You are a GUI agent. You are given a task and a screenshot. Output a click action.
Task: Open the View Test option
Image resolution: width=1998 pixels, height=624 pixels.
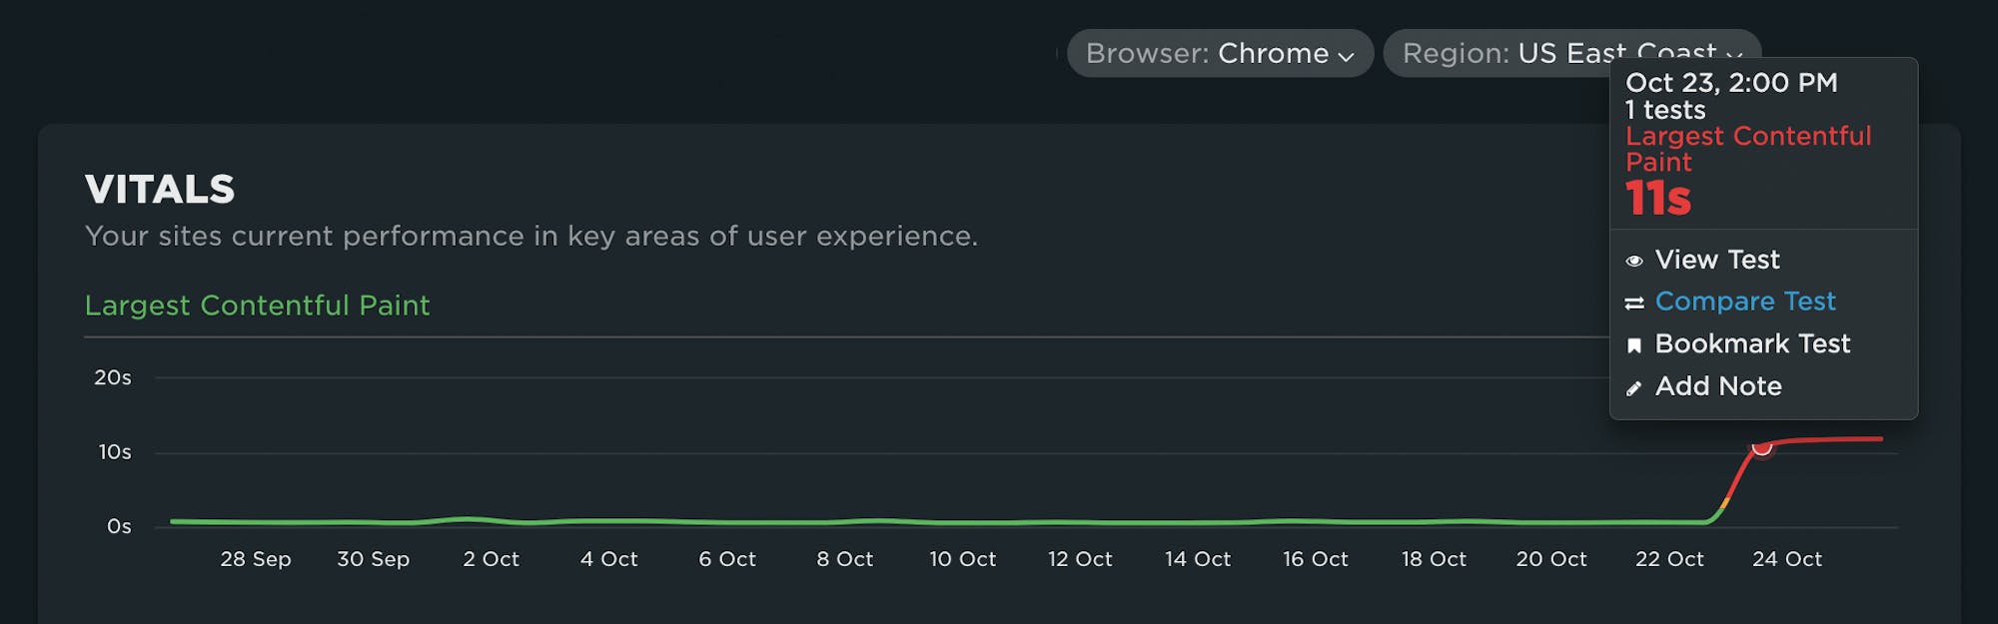click(x=1716, y=260)
